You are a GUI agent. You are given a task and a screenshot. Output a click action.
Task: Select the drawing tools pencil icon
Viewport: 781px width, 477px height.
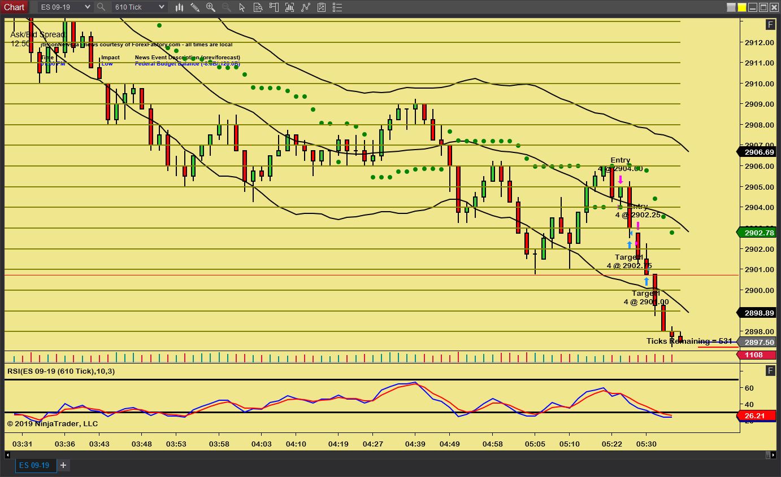pos(195,7)
